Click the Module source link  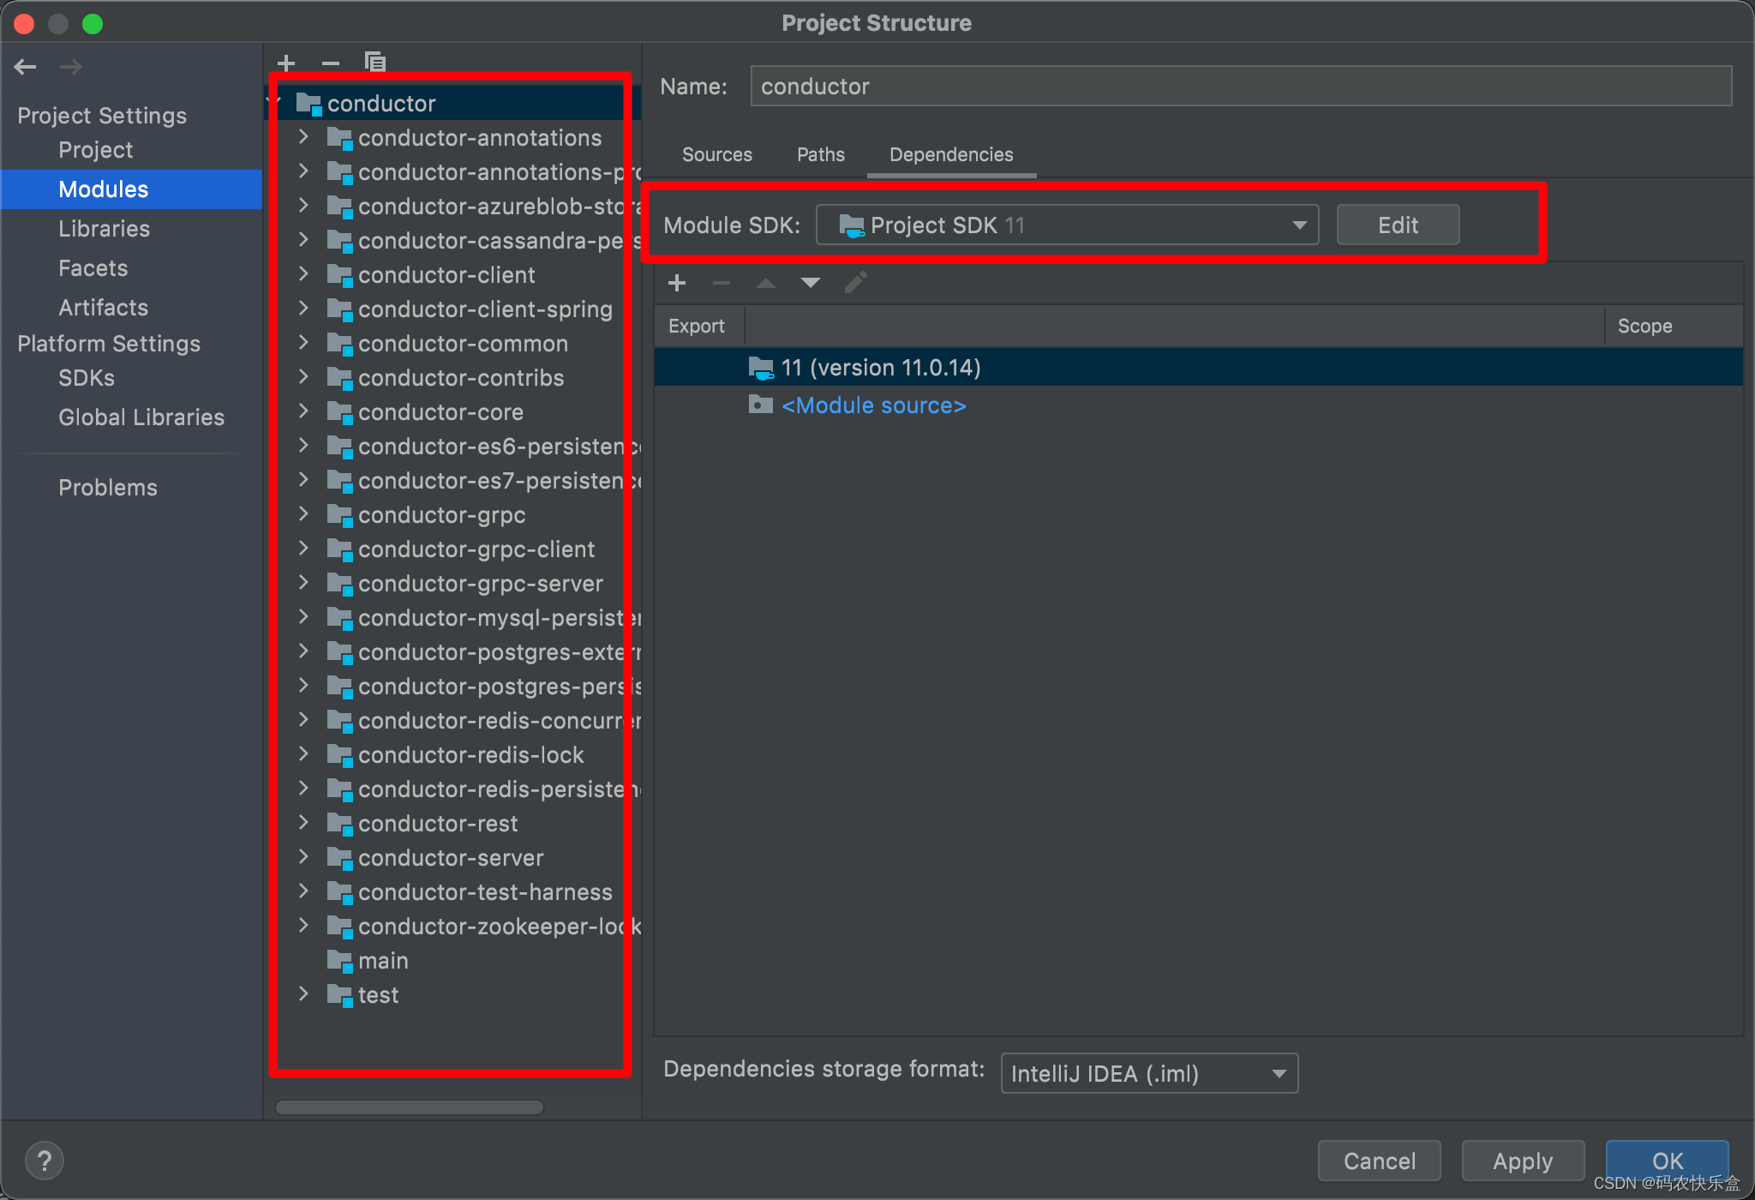(874, 405)
